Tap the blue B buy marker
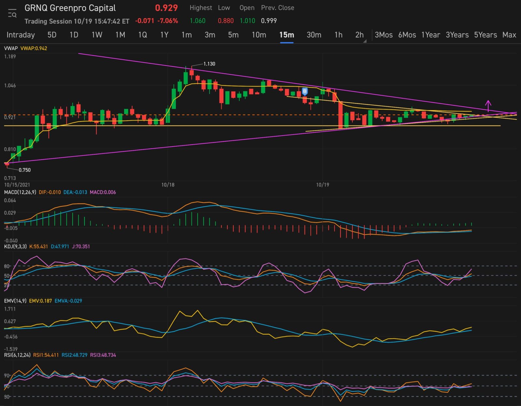The width and height of the screenshot is (521, 406). pos(305,92)
